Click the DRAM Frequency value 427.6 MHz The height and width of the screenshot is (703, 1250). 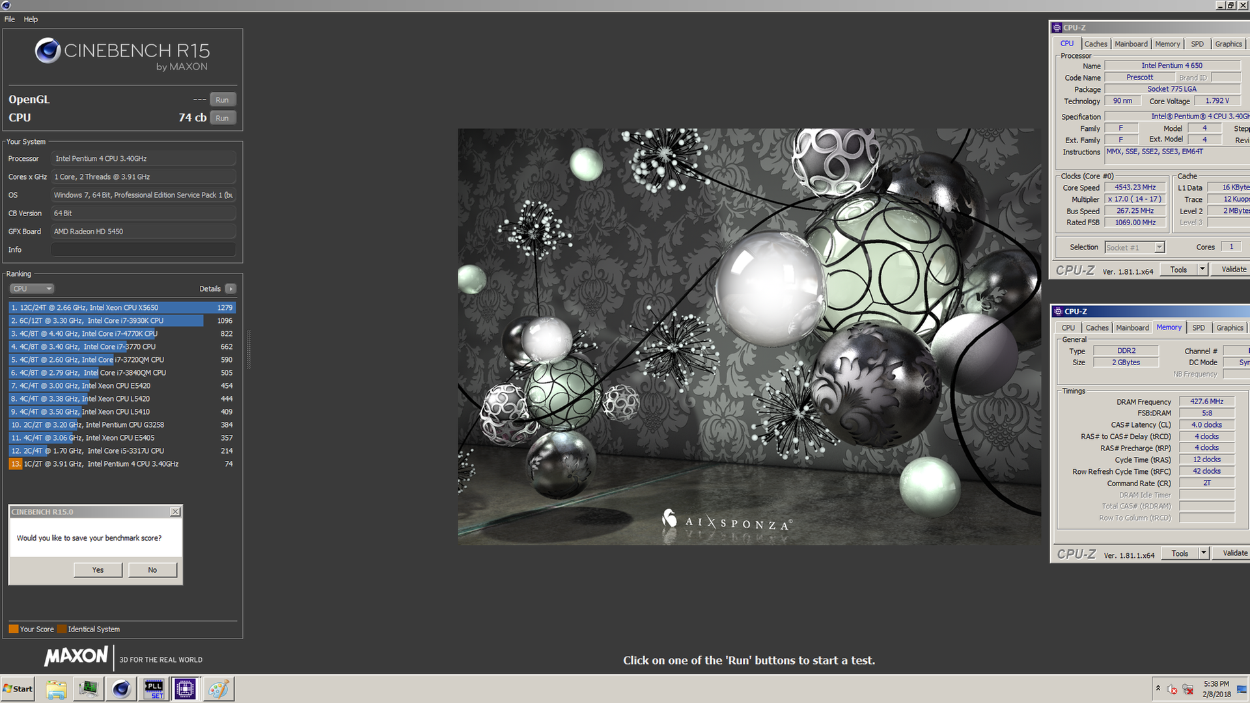pyautogui.click(x=1206, y=402)
